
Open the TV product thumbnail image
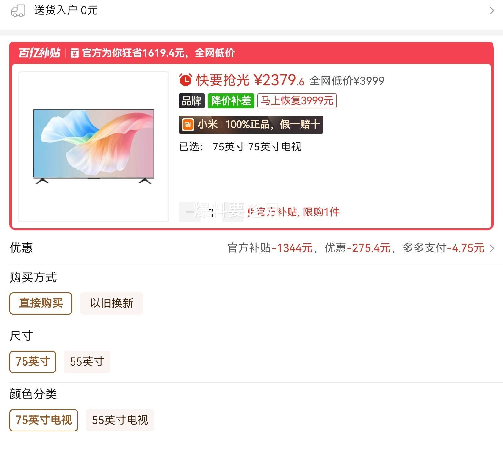94,146
